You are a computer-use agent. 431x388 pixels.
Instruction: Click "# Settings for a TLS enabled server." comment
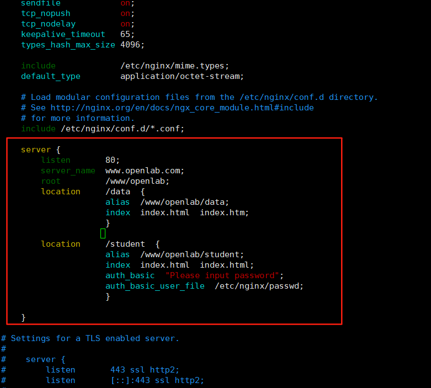point(90,338)
